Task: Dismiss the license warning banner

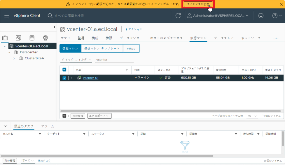Action: 281,4
